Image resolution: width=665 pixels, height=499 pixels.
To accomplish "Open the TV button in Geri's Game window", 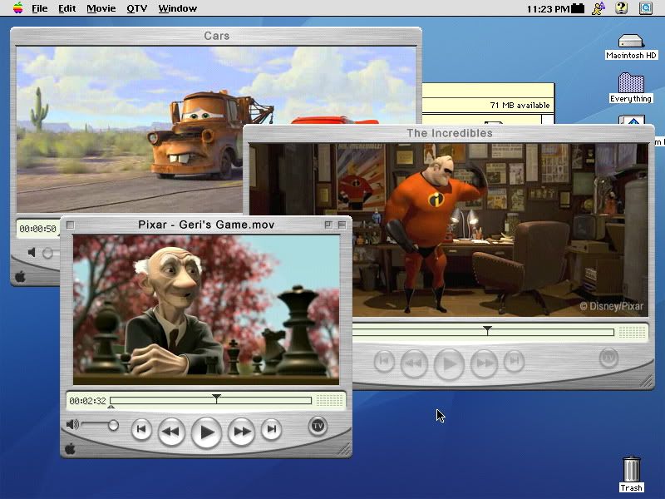I will click(318, 426).
